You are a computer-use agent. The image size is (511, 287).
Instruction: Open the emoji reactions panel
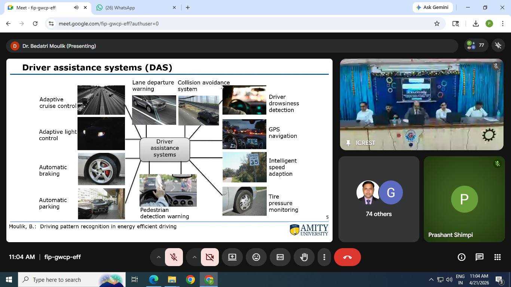click(x=256, y=257)
